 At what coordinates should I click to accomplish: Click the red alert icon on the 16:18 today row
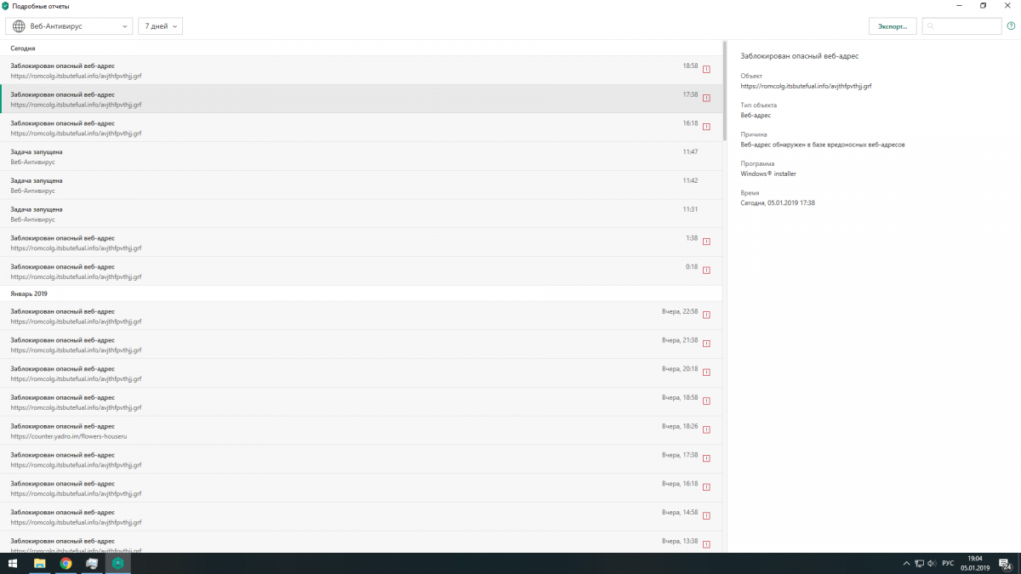point(706,128)
